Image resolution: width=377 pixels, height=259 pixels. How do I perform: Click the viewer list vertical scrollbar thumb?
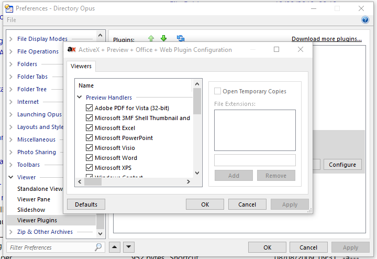pos(197,101)
